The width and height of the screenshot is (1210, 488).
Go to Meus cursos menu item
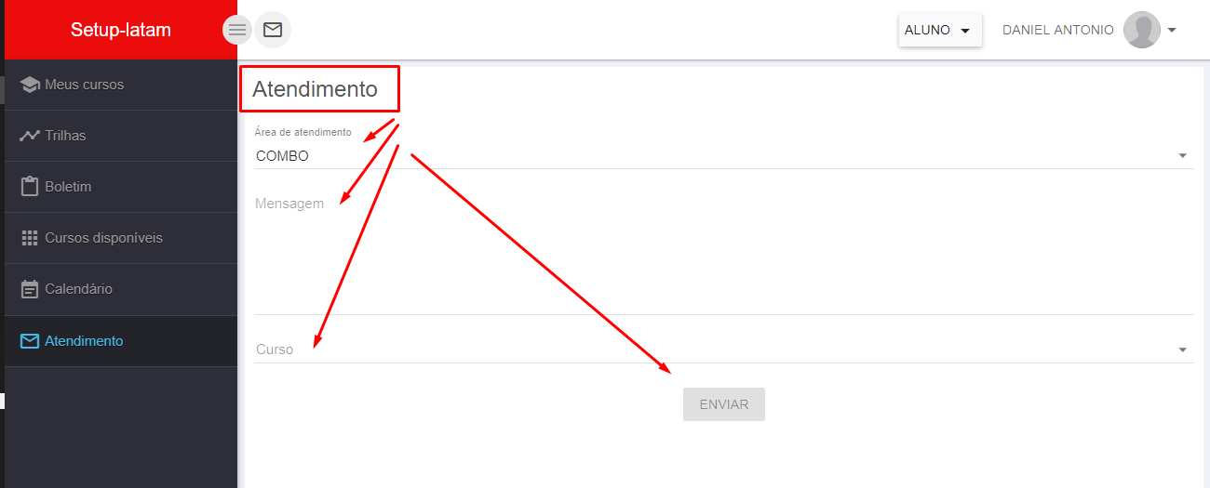121,85
